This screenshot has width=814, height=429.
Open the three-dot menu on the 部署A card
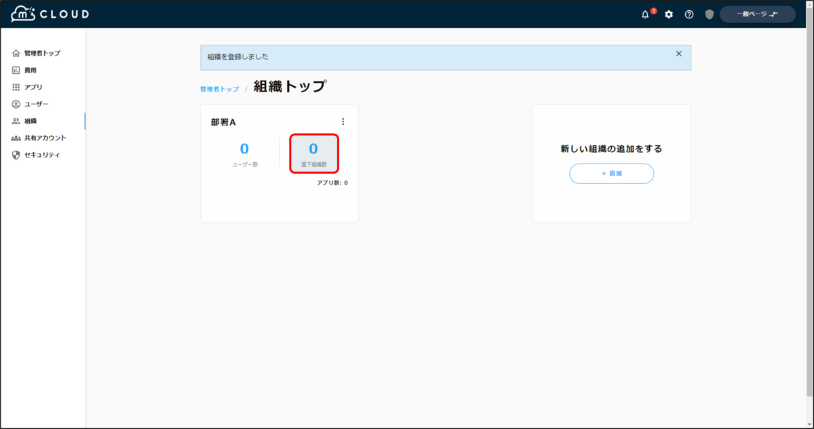point(343,122)
